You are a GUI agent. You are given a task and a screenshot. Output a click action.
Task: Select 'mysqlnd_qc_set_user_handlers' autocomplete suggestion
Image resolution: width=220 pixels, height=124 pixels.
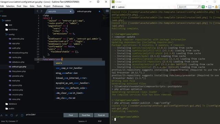79,83
